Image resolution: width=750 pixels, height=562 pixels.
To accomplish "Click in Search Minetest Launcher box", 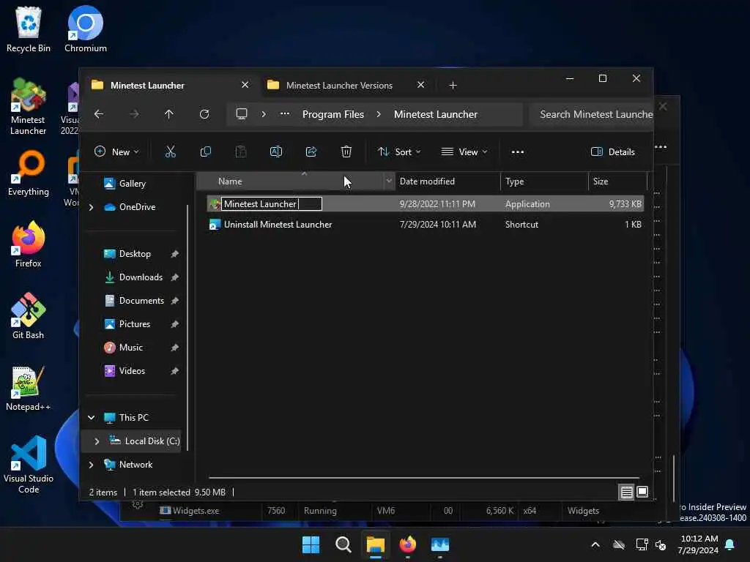I will [x=591, y=114].
